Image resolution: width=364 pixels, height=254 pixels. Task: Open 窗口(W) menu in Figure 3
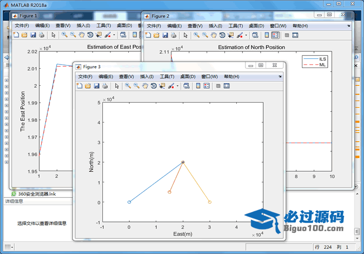click(x=209, y=77)
